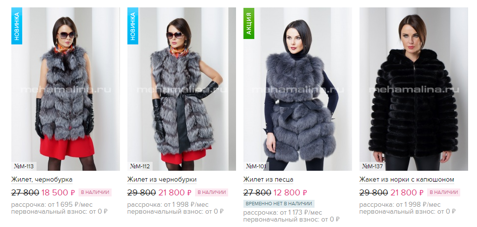477x227 pixels.
Task: Click the НОВИНКА badge on №M-112
Action: tap(133, 26)
